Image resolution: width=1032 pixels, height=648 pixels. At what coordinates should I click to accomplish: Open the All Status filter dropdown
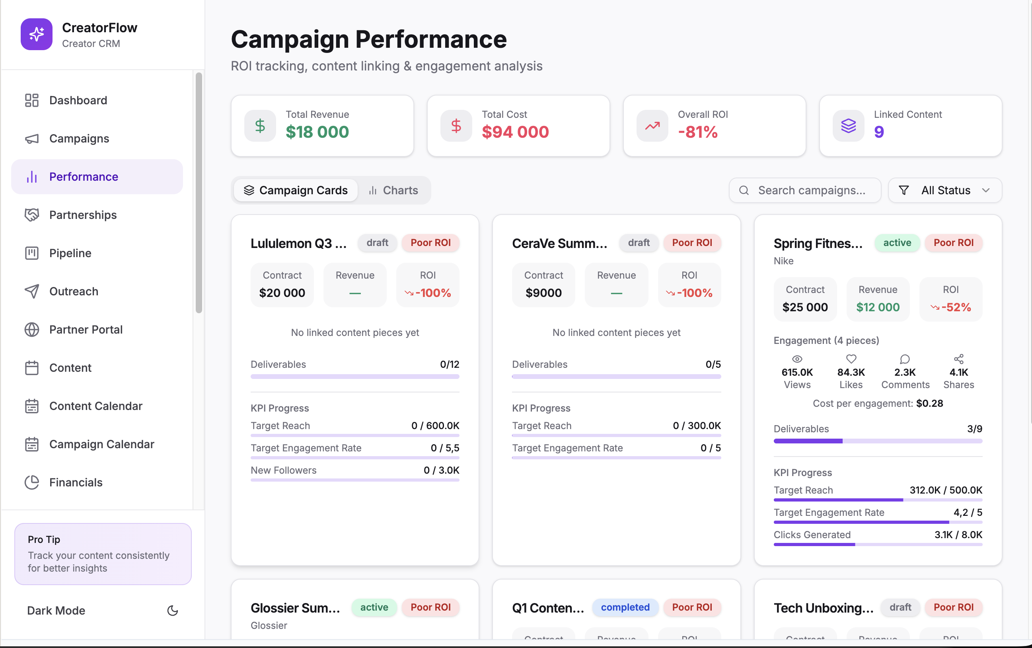pos(945,190)
